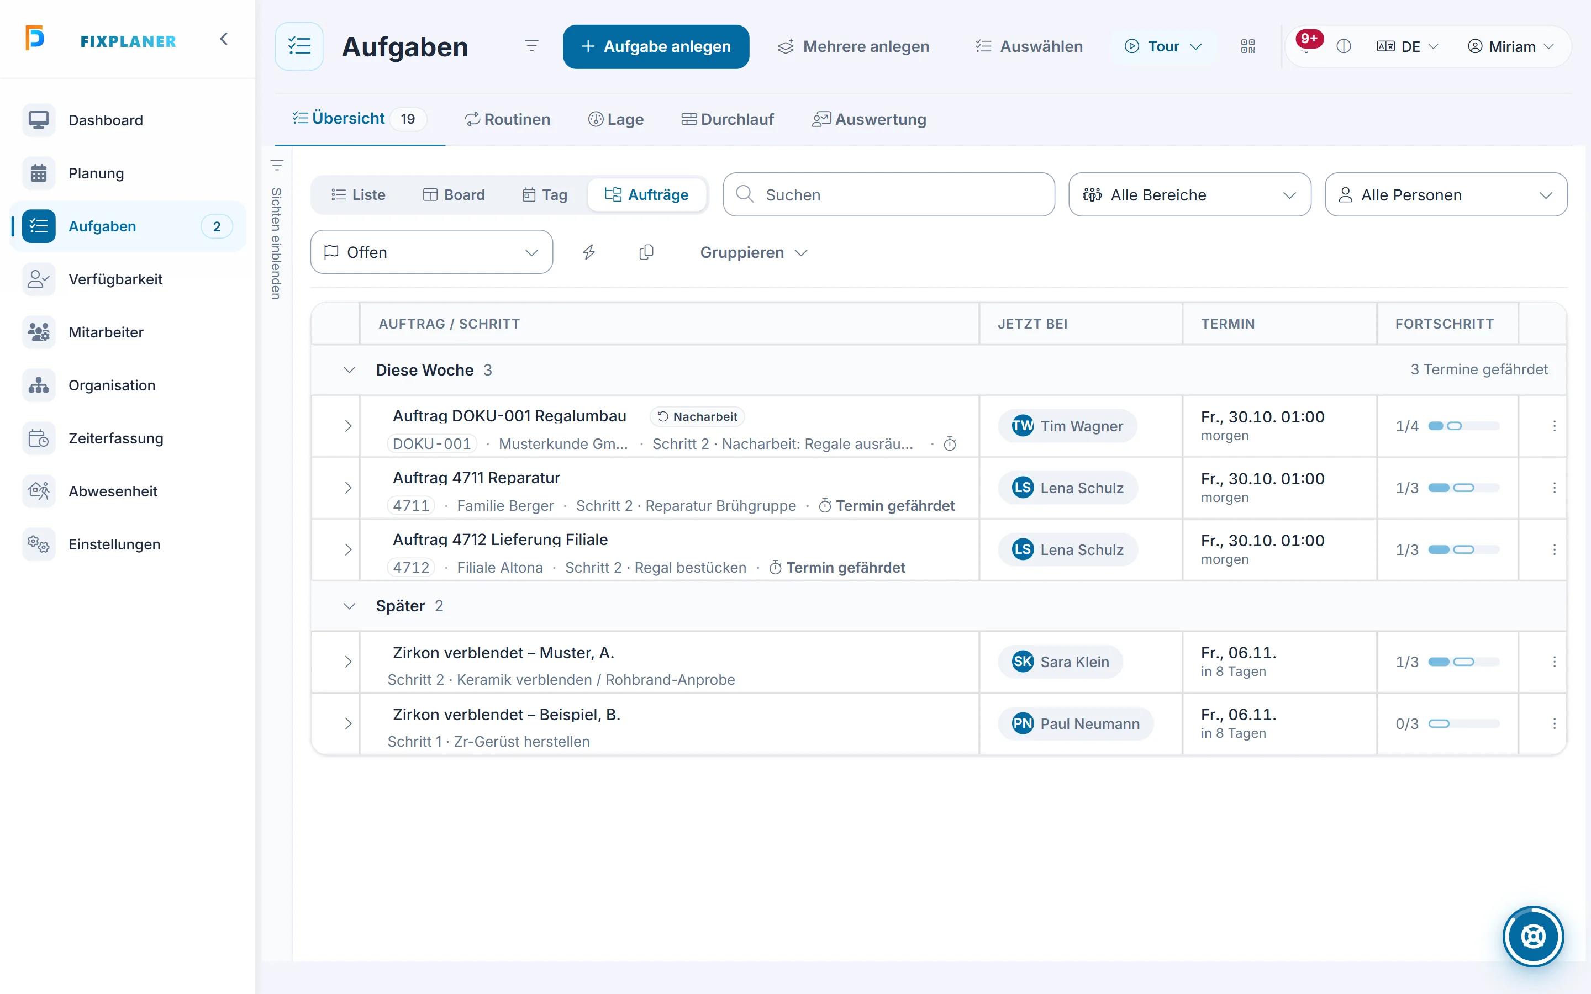Click the copy icon beside Gruppieren

pos(646,252)
